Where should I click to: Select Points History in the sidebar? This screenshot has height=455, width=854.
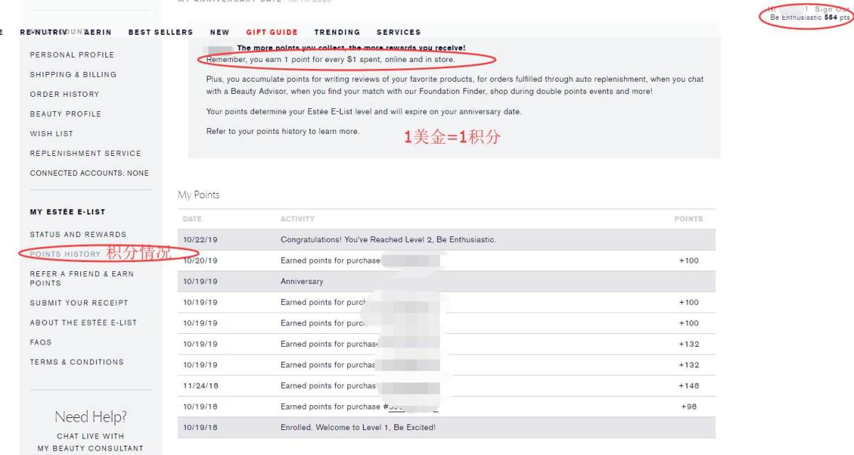click(x=65, y=254)
